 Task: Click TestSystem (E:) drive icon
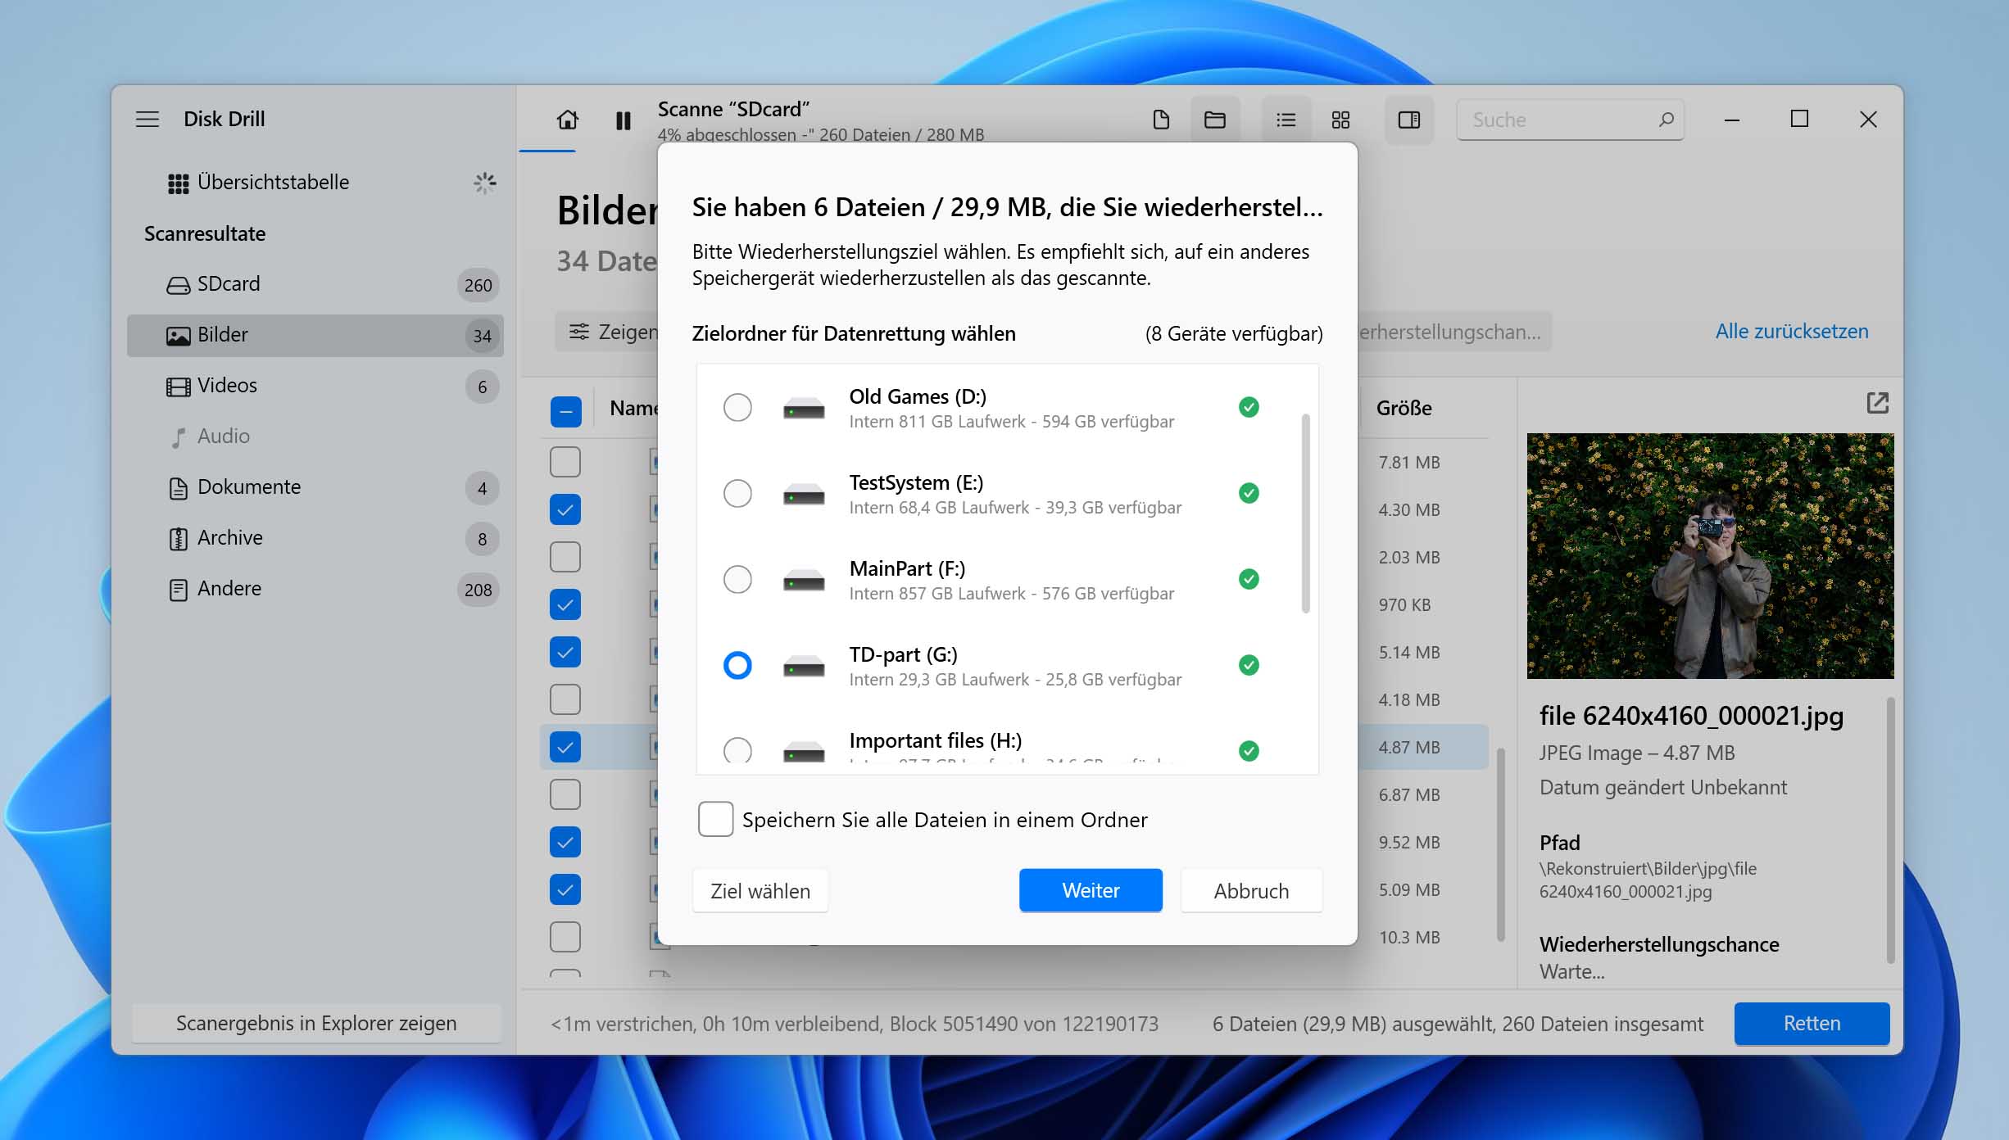[803, 494]
